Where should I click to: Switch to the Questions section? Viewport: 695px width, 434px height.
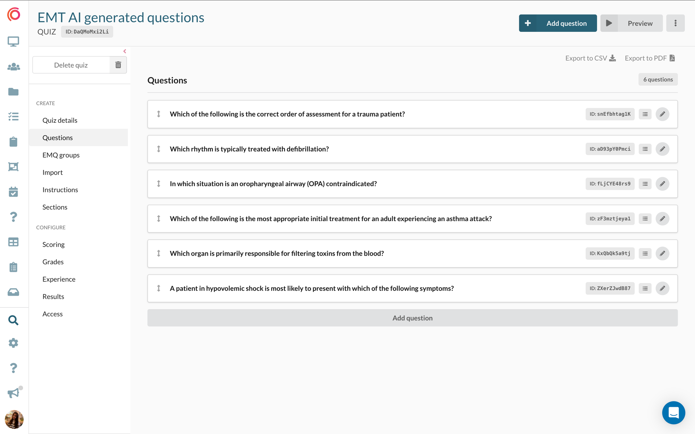pos(57,137)
